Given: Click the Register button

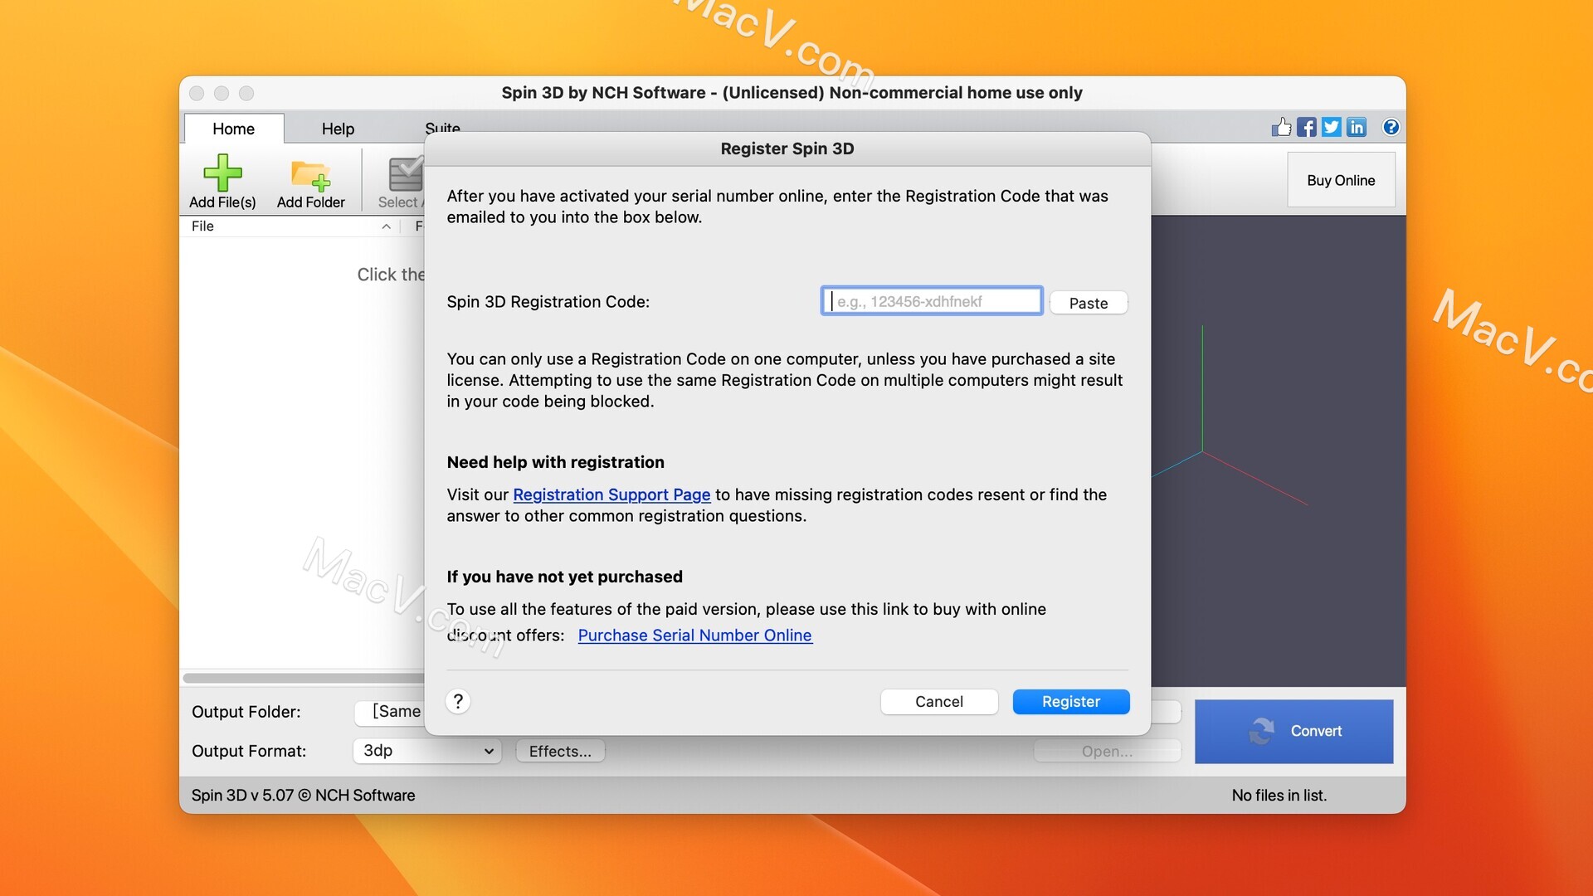Looking at the screenshot, I should 1071,700.
